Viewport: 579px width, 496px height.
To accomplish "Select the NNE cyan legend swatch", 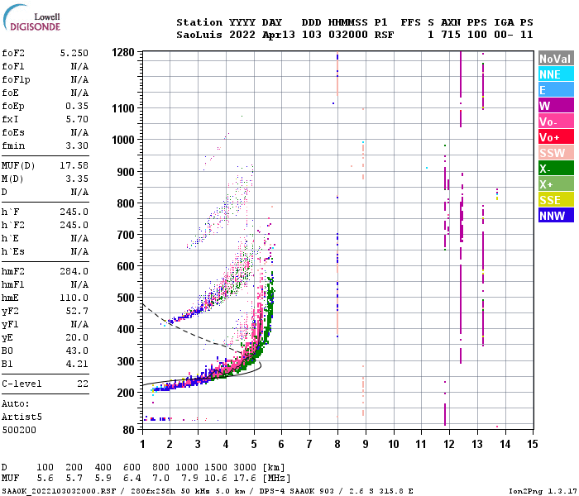I will 556,74.
